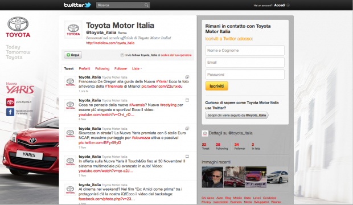This screenshot has height=205, width=353.
Task: Click the Blog footer link
Action: [228, 198]
